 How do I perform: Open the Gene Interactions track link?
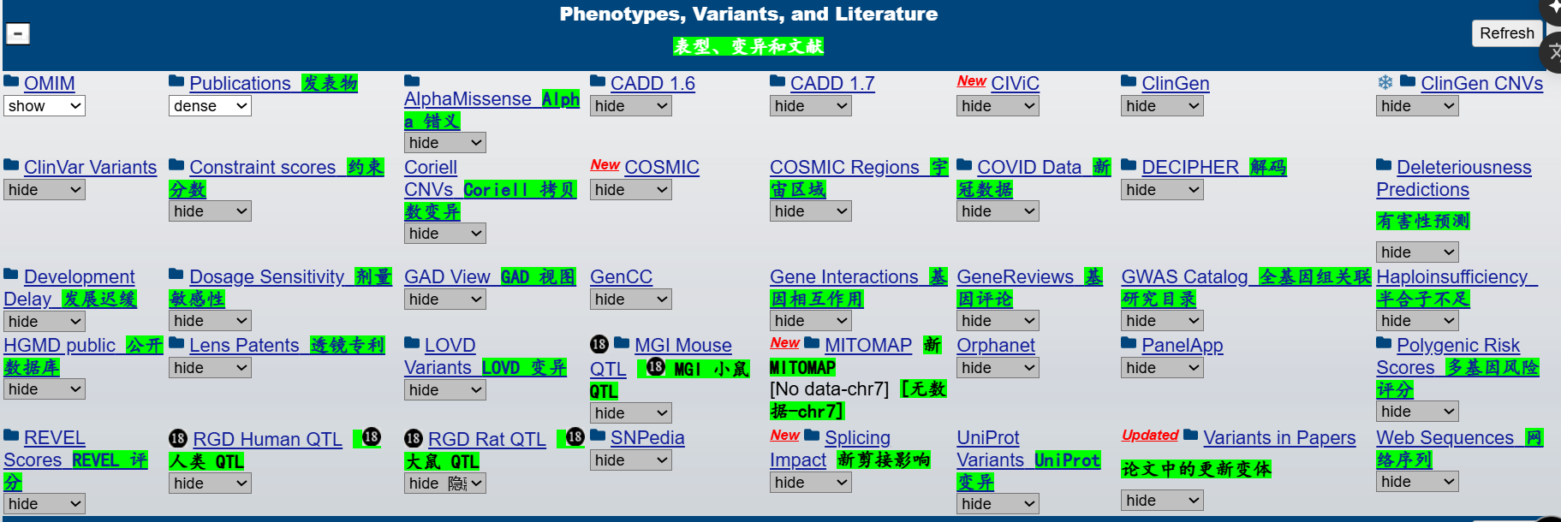click(x=843, y=277)
